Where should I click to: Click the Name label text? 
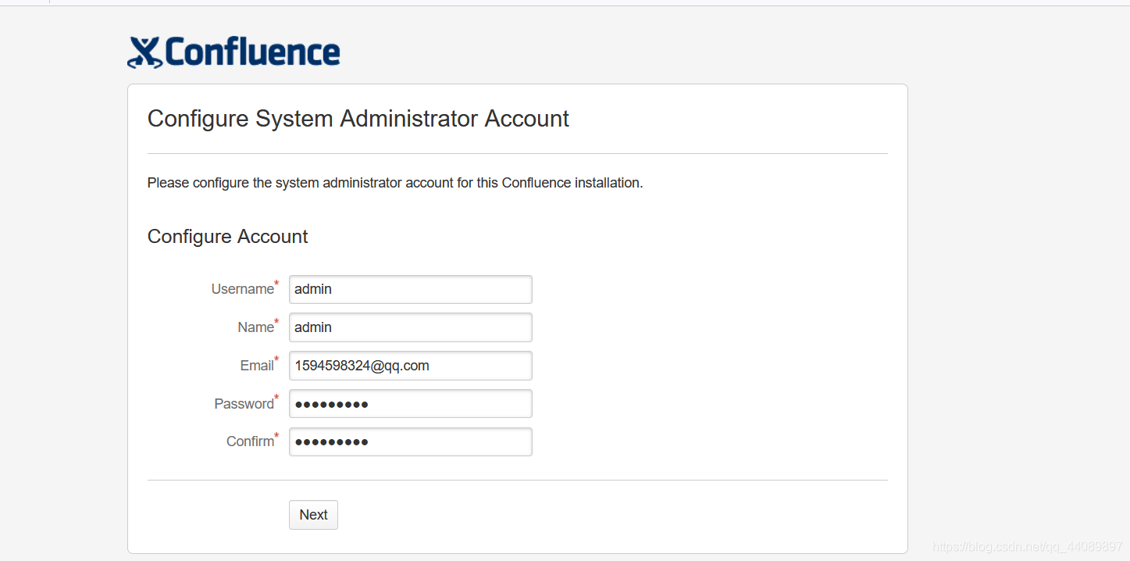click(x=256, y=327)
